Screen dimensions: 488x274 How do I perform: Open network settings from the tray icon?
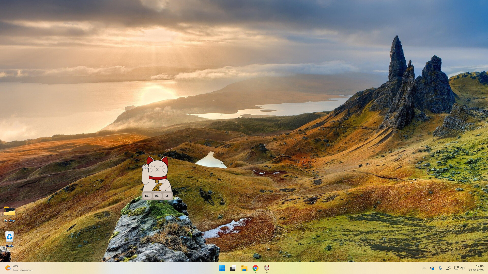[x=456, y=268]
